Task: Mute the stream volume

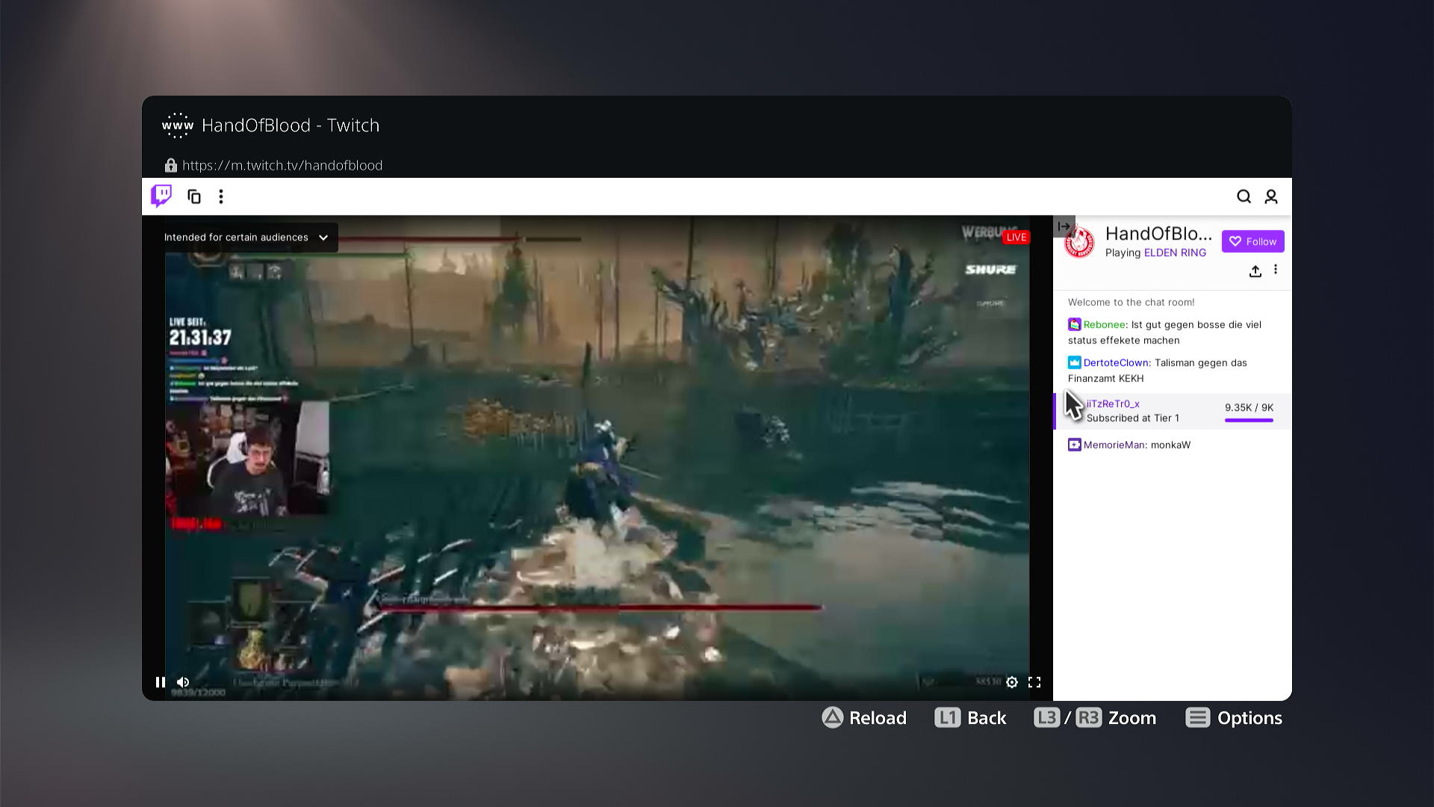Action: pyautogui.click(x=183, y=682)
